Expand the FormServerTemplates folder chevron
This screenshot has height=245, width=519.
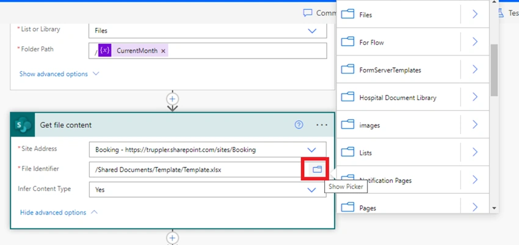pos(475,69)
